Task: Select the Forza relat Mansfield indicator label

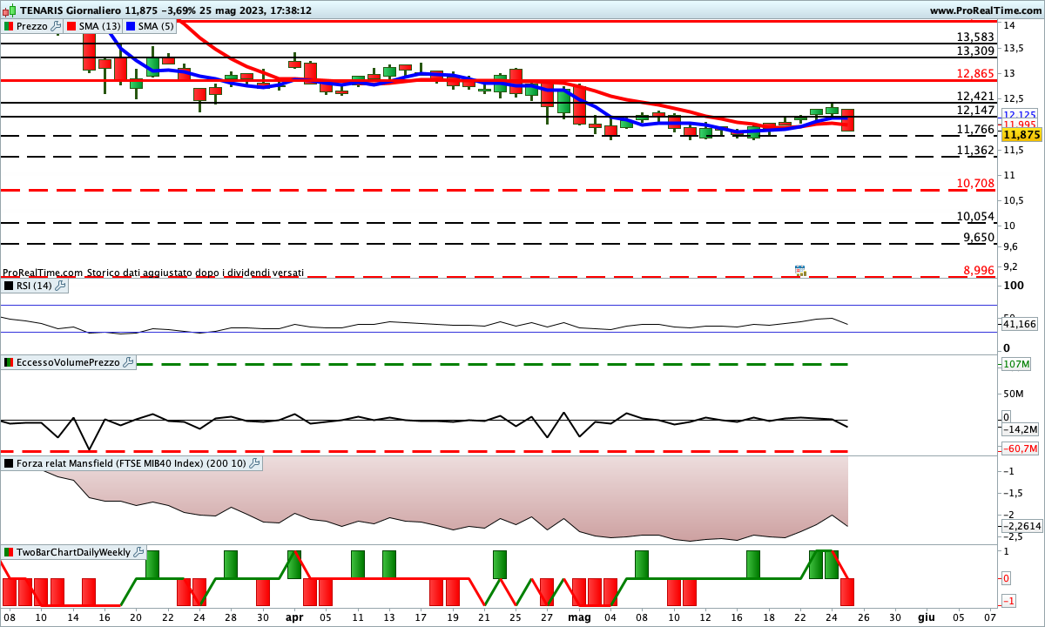Action: [x=131, y=463]
